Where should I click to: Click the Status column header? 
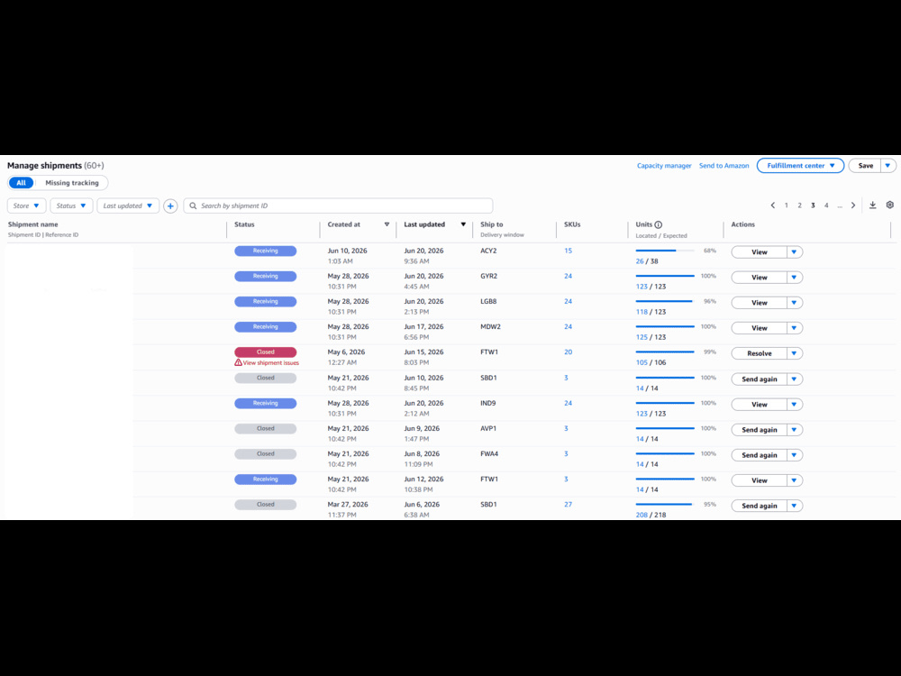(x=244, y=224)
